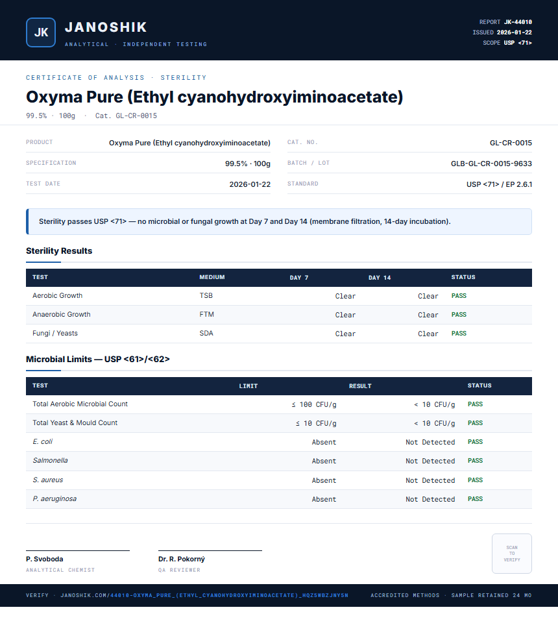Image resolution: width=558 pixels, height=625 pixels.
Task: Click the DAY 14 column header
Action: [380, 277]
